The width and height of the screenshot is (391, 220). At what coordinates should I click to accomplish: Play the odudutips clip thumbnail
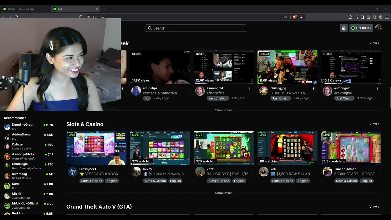pyautogui.click(x=160, y=67)
